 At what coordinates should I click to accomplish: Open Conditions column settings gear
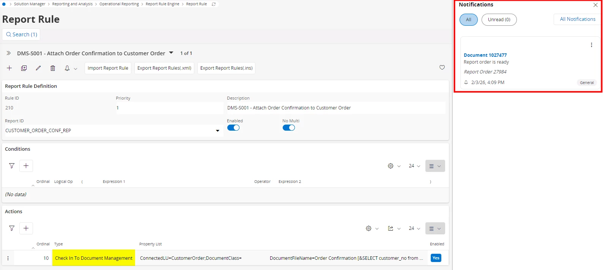coord(390,166)
